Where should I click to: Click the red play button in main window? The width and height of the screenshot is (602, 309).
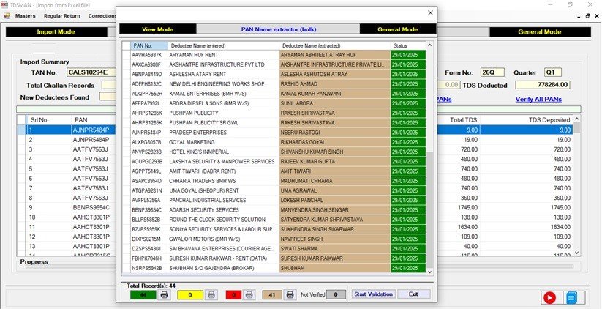(549, 297)
